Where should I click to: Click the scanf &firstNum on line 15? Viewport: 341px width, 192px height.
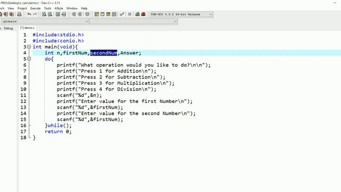pos(90,119)
